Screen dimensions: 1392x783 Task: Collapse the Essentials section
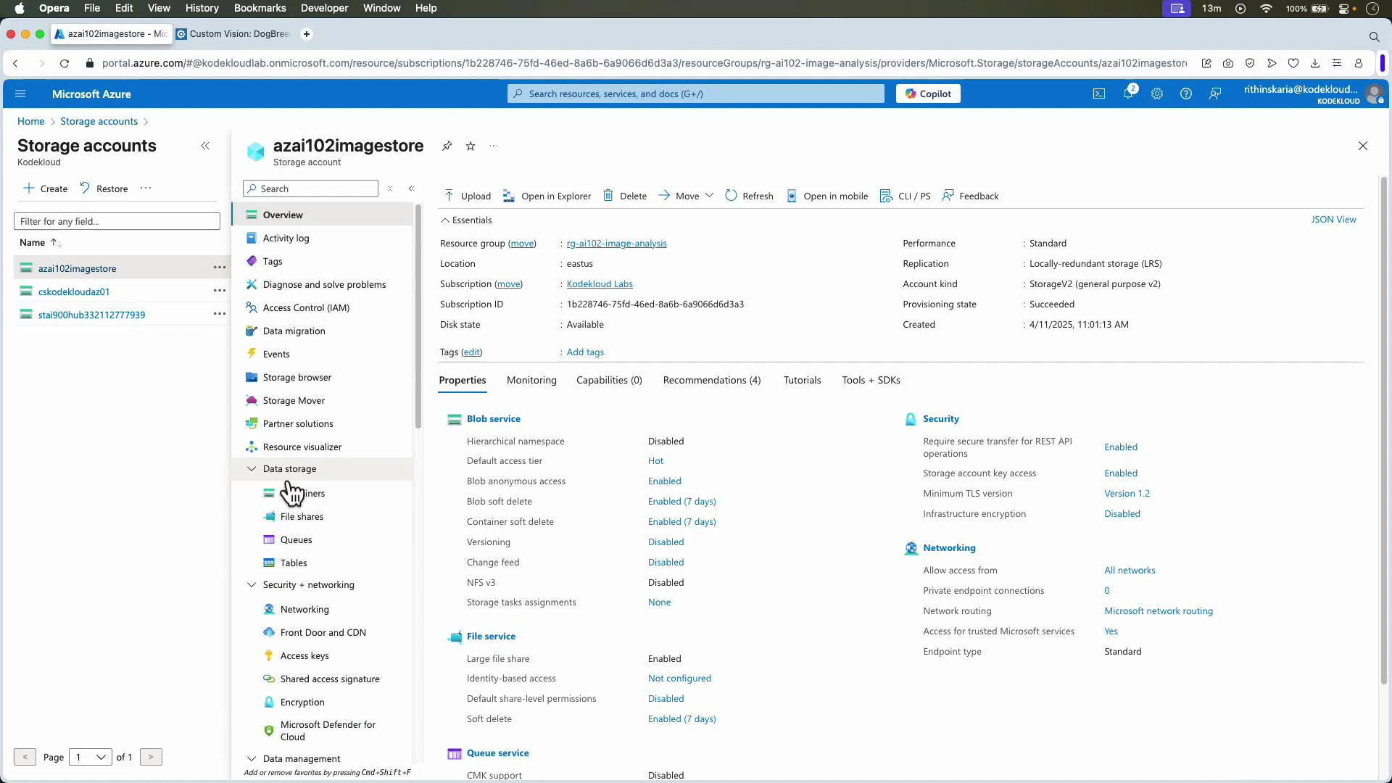pos(444,220)
